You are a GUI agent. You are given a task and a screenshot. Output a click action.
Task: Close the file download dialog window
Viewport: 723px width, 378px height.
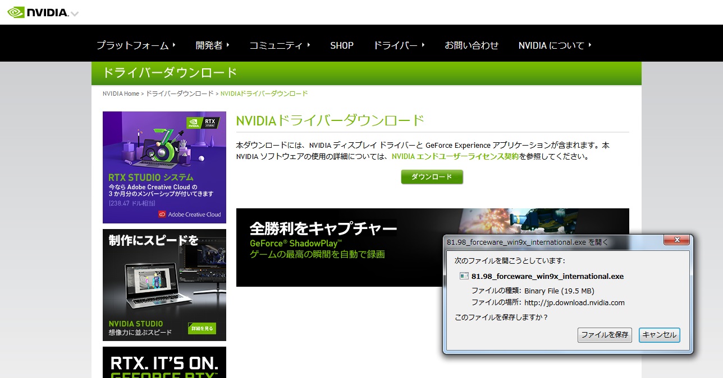pyautogui.click(x=676, y=240)
